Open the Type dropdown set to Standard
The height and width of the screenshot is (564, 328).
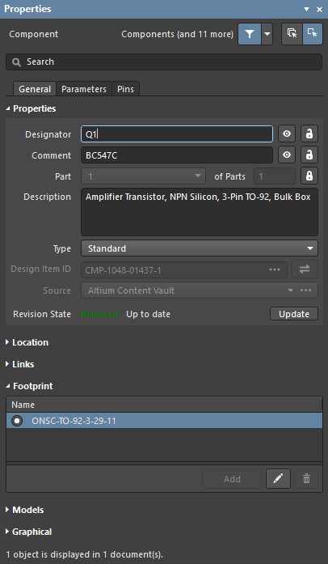click(200, 248)
